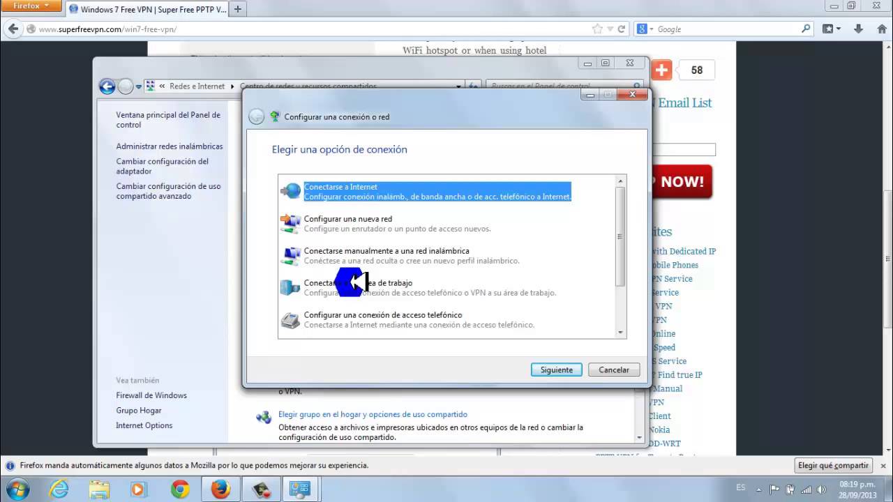Open the bookmarks menu dropdown arrow

coord(838,29)
